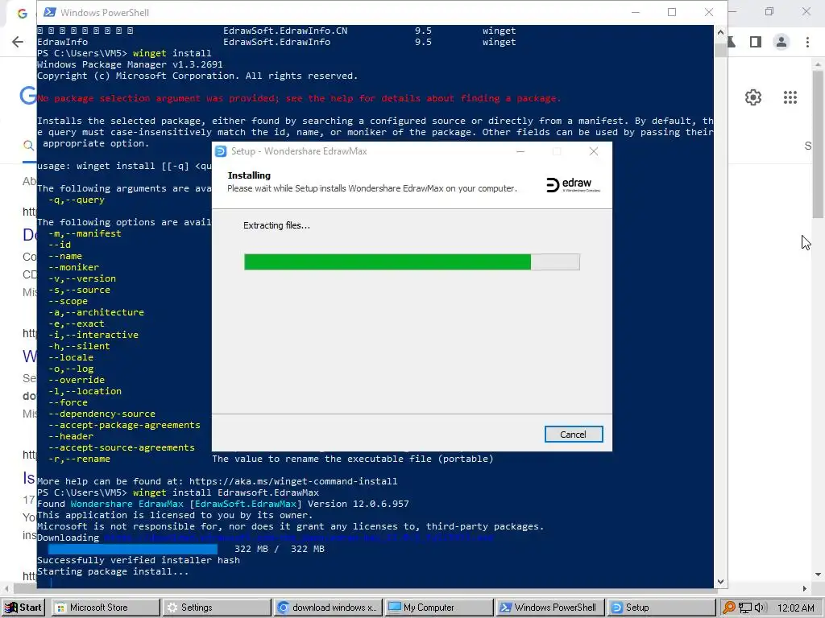The height and width of the screenshot is (618, 825).
Task: Click the Google tab favicon
Action: 22,14
